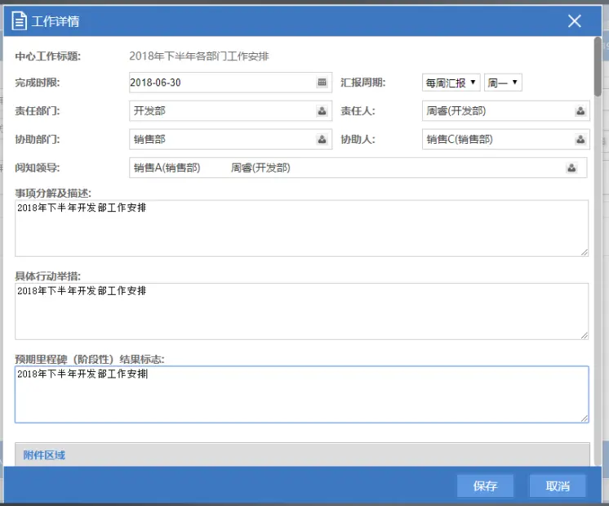
Task: Focus the 具体行动举措 text area
Action: (302, 311)
